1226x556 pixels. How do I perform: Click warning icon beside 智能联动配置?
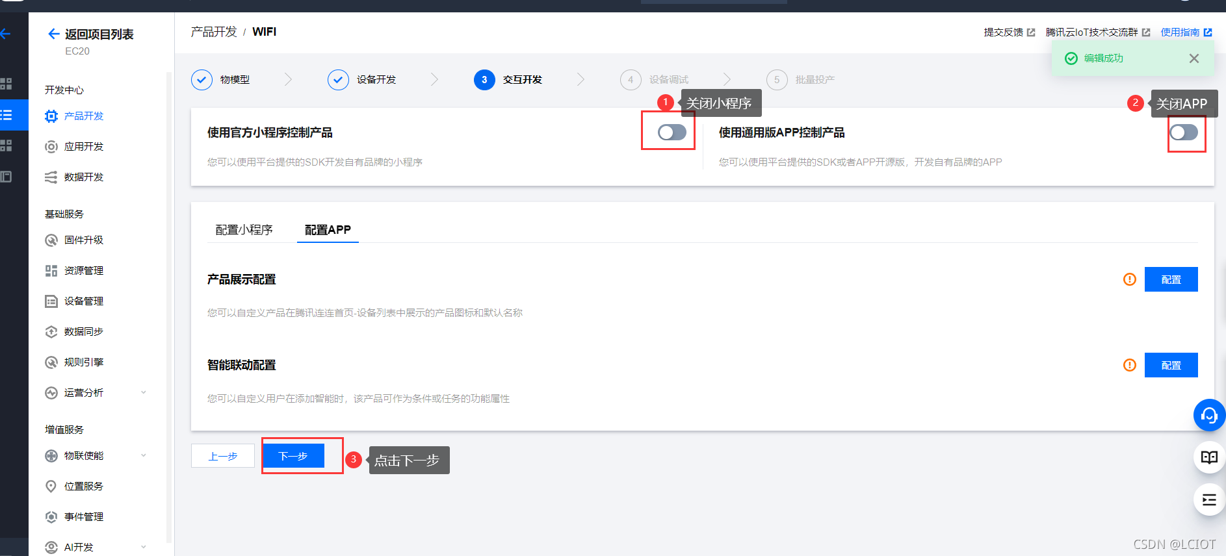pyautogui.click(x=1130, y=365)
